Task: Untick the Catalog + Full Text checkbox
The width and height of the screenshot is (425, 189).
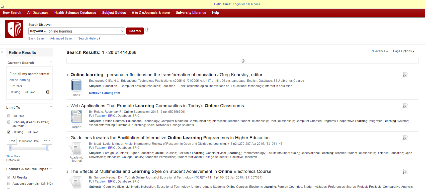Action: point(9,132)
